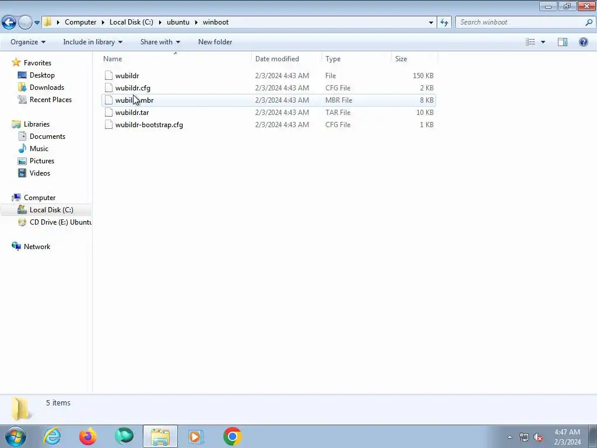The image size is (597, 448).
Task: Open the view options dropdown arrow
Action: 543,42
